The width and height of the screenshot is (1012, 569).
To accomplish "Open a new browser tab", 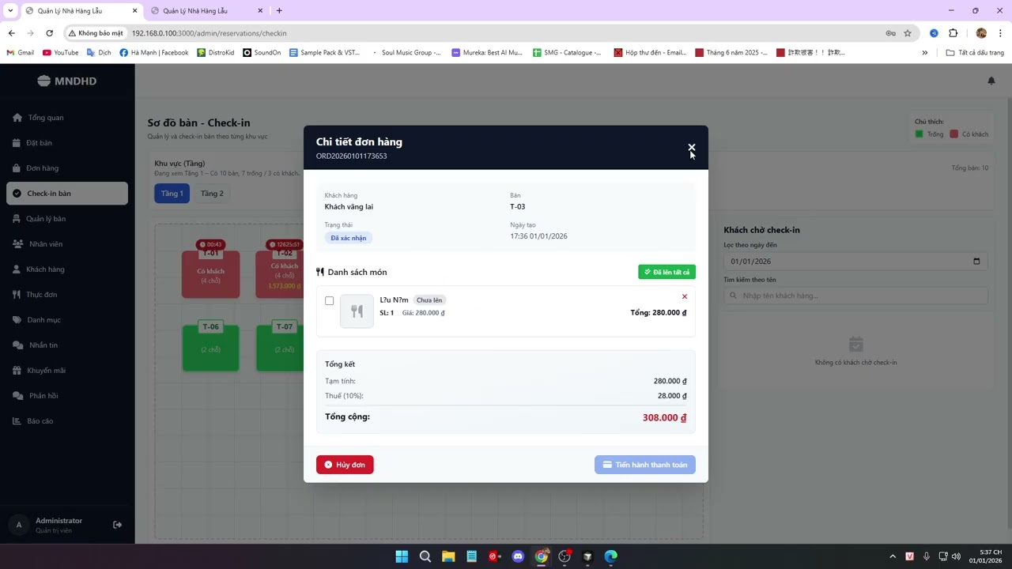I will click(x=279, y=11).
